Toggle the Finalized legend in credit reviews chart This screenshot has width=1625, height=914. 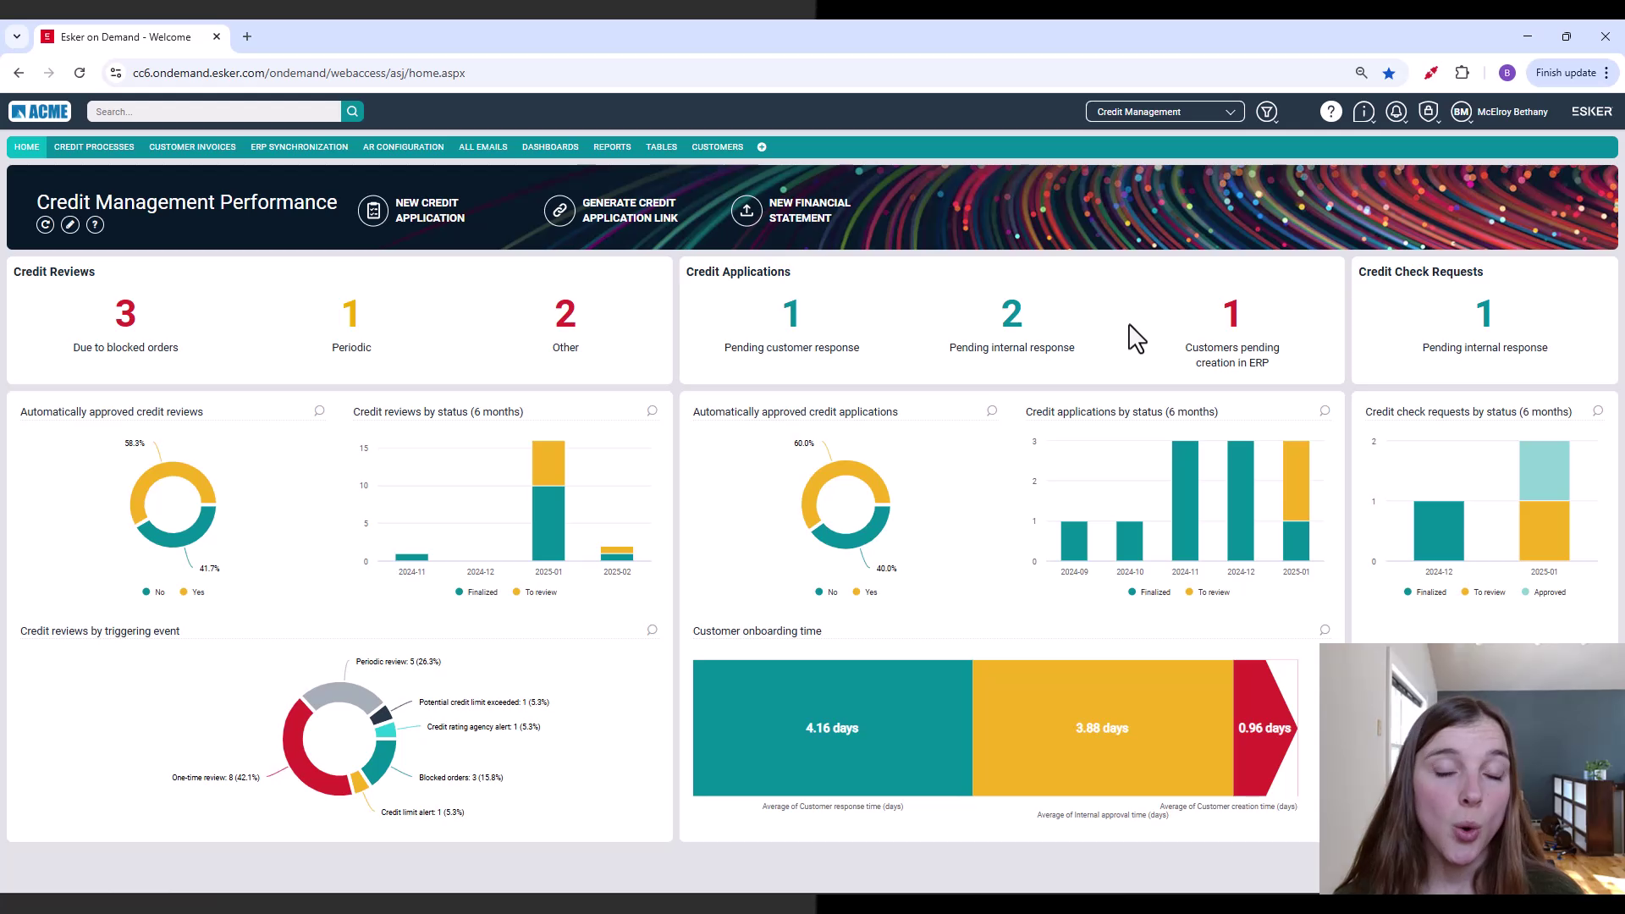click(476, 592)
